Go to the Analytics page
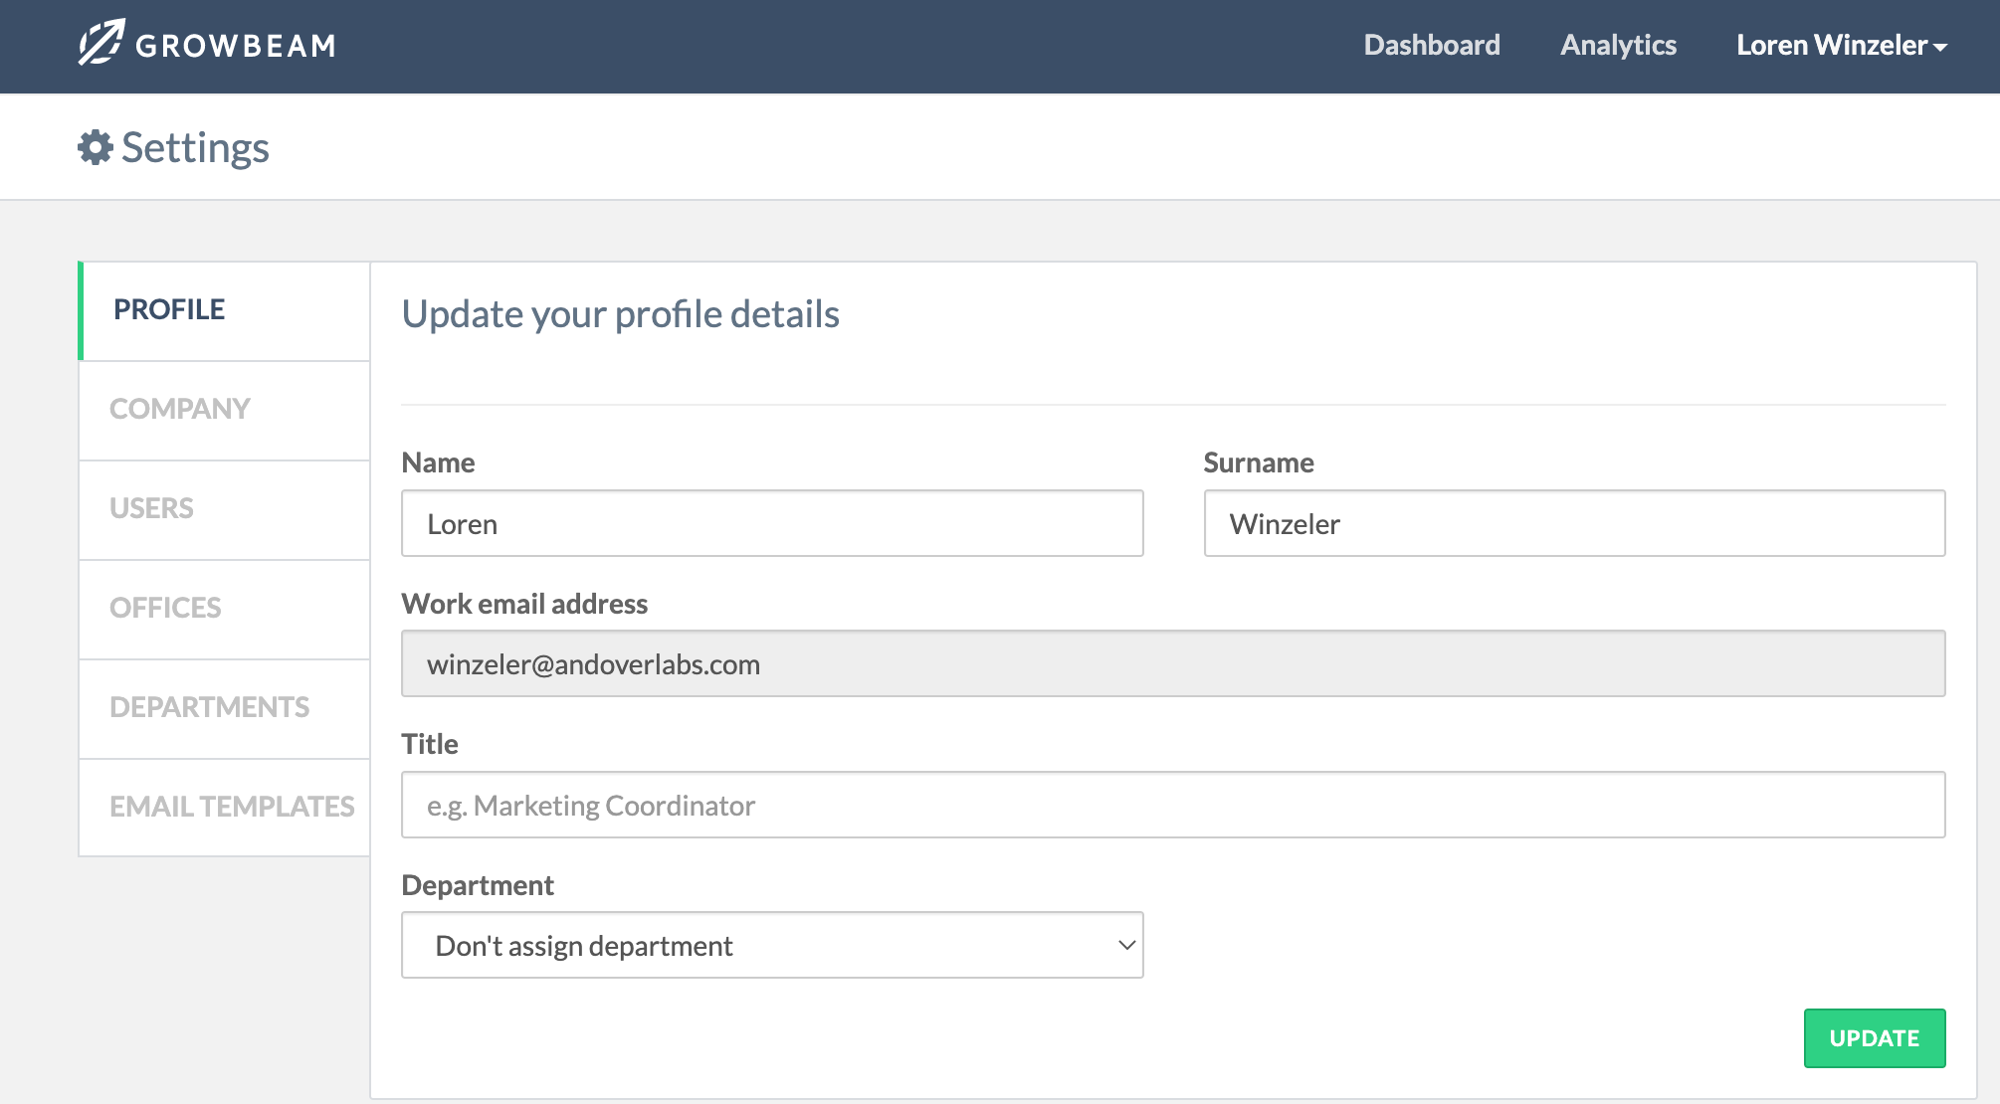Image resolution: width=2000 pixels, height=1104 pixels. (x=1618, y=45)
